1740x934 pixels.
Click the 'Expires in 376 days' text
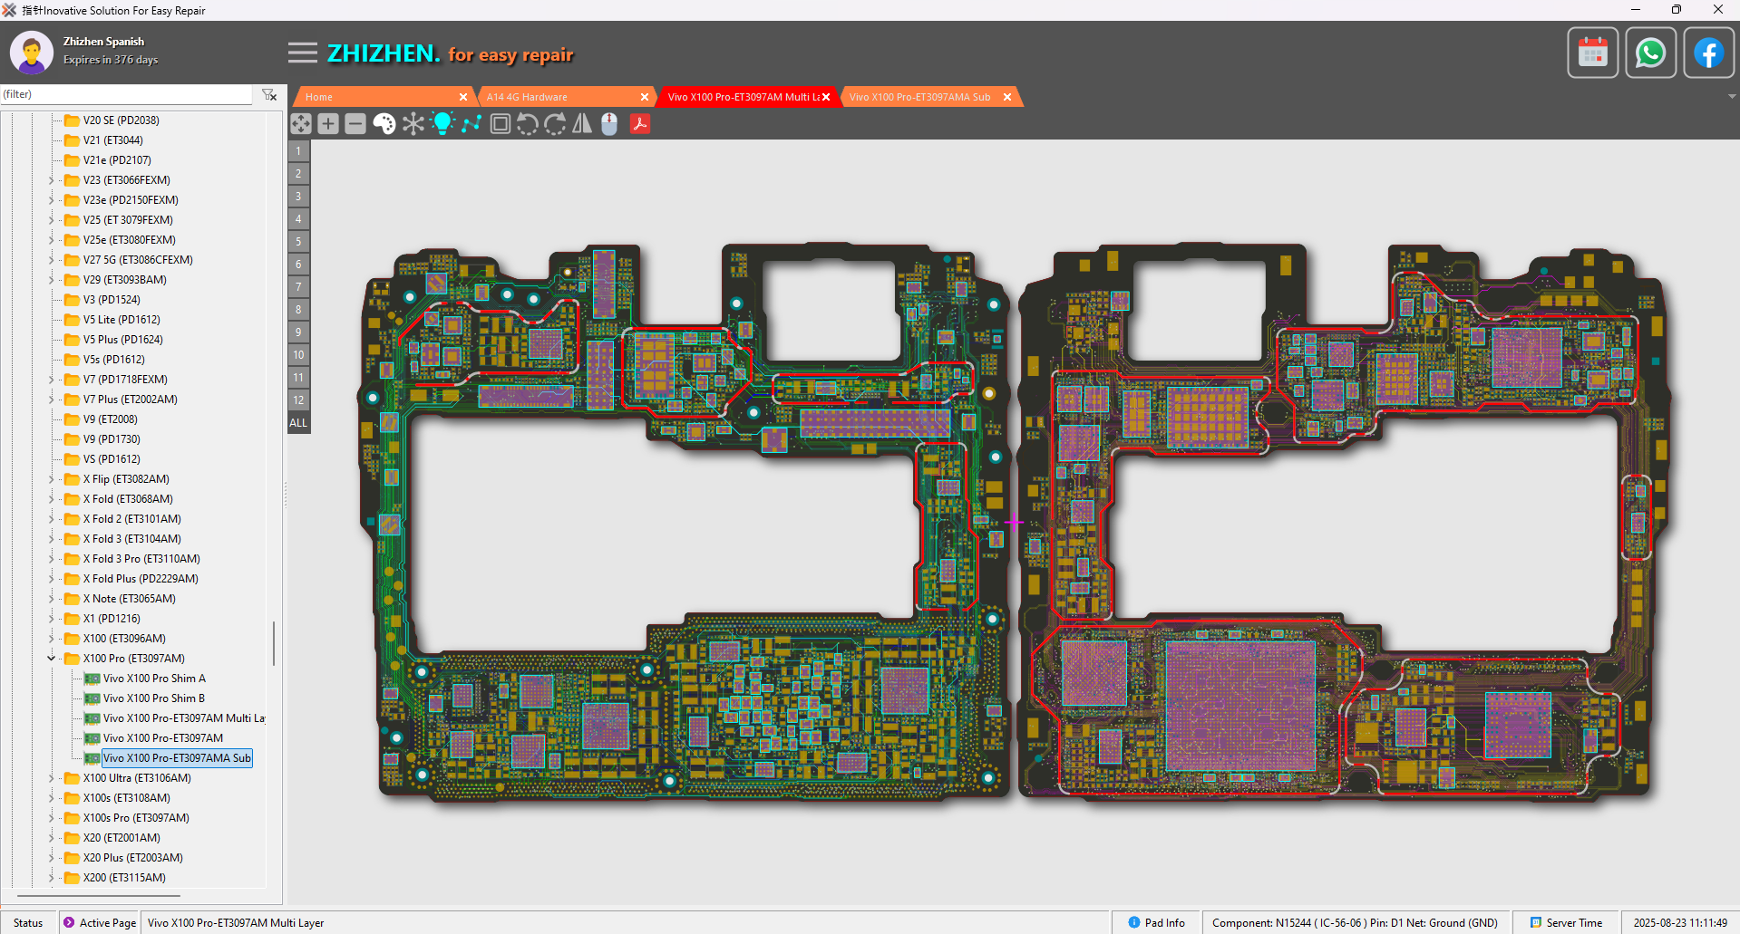pyautogui.click(x=111, y=60)
